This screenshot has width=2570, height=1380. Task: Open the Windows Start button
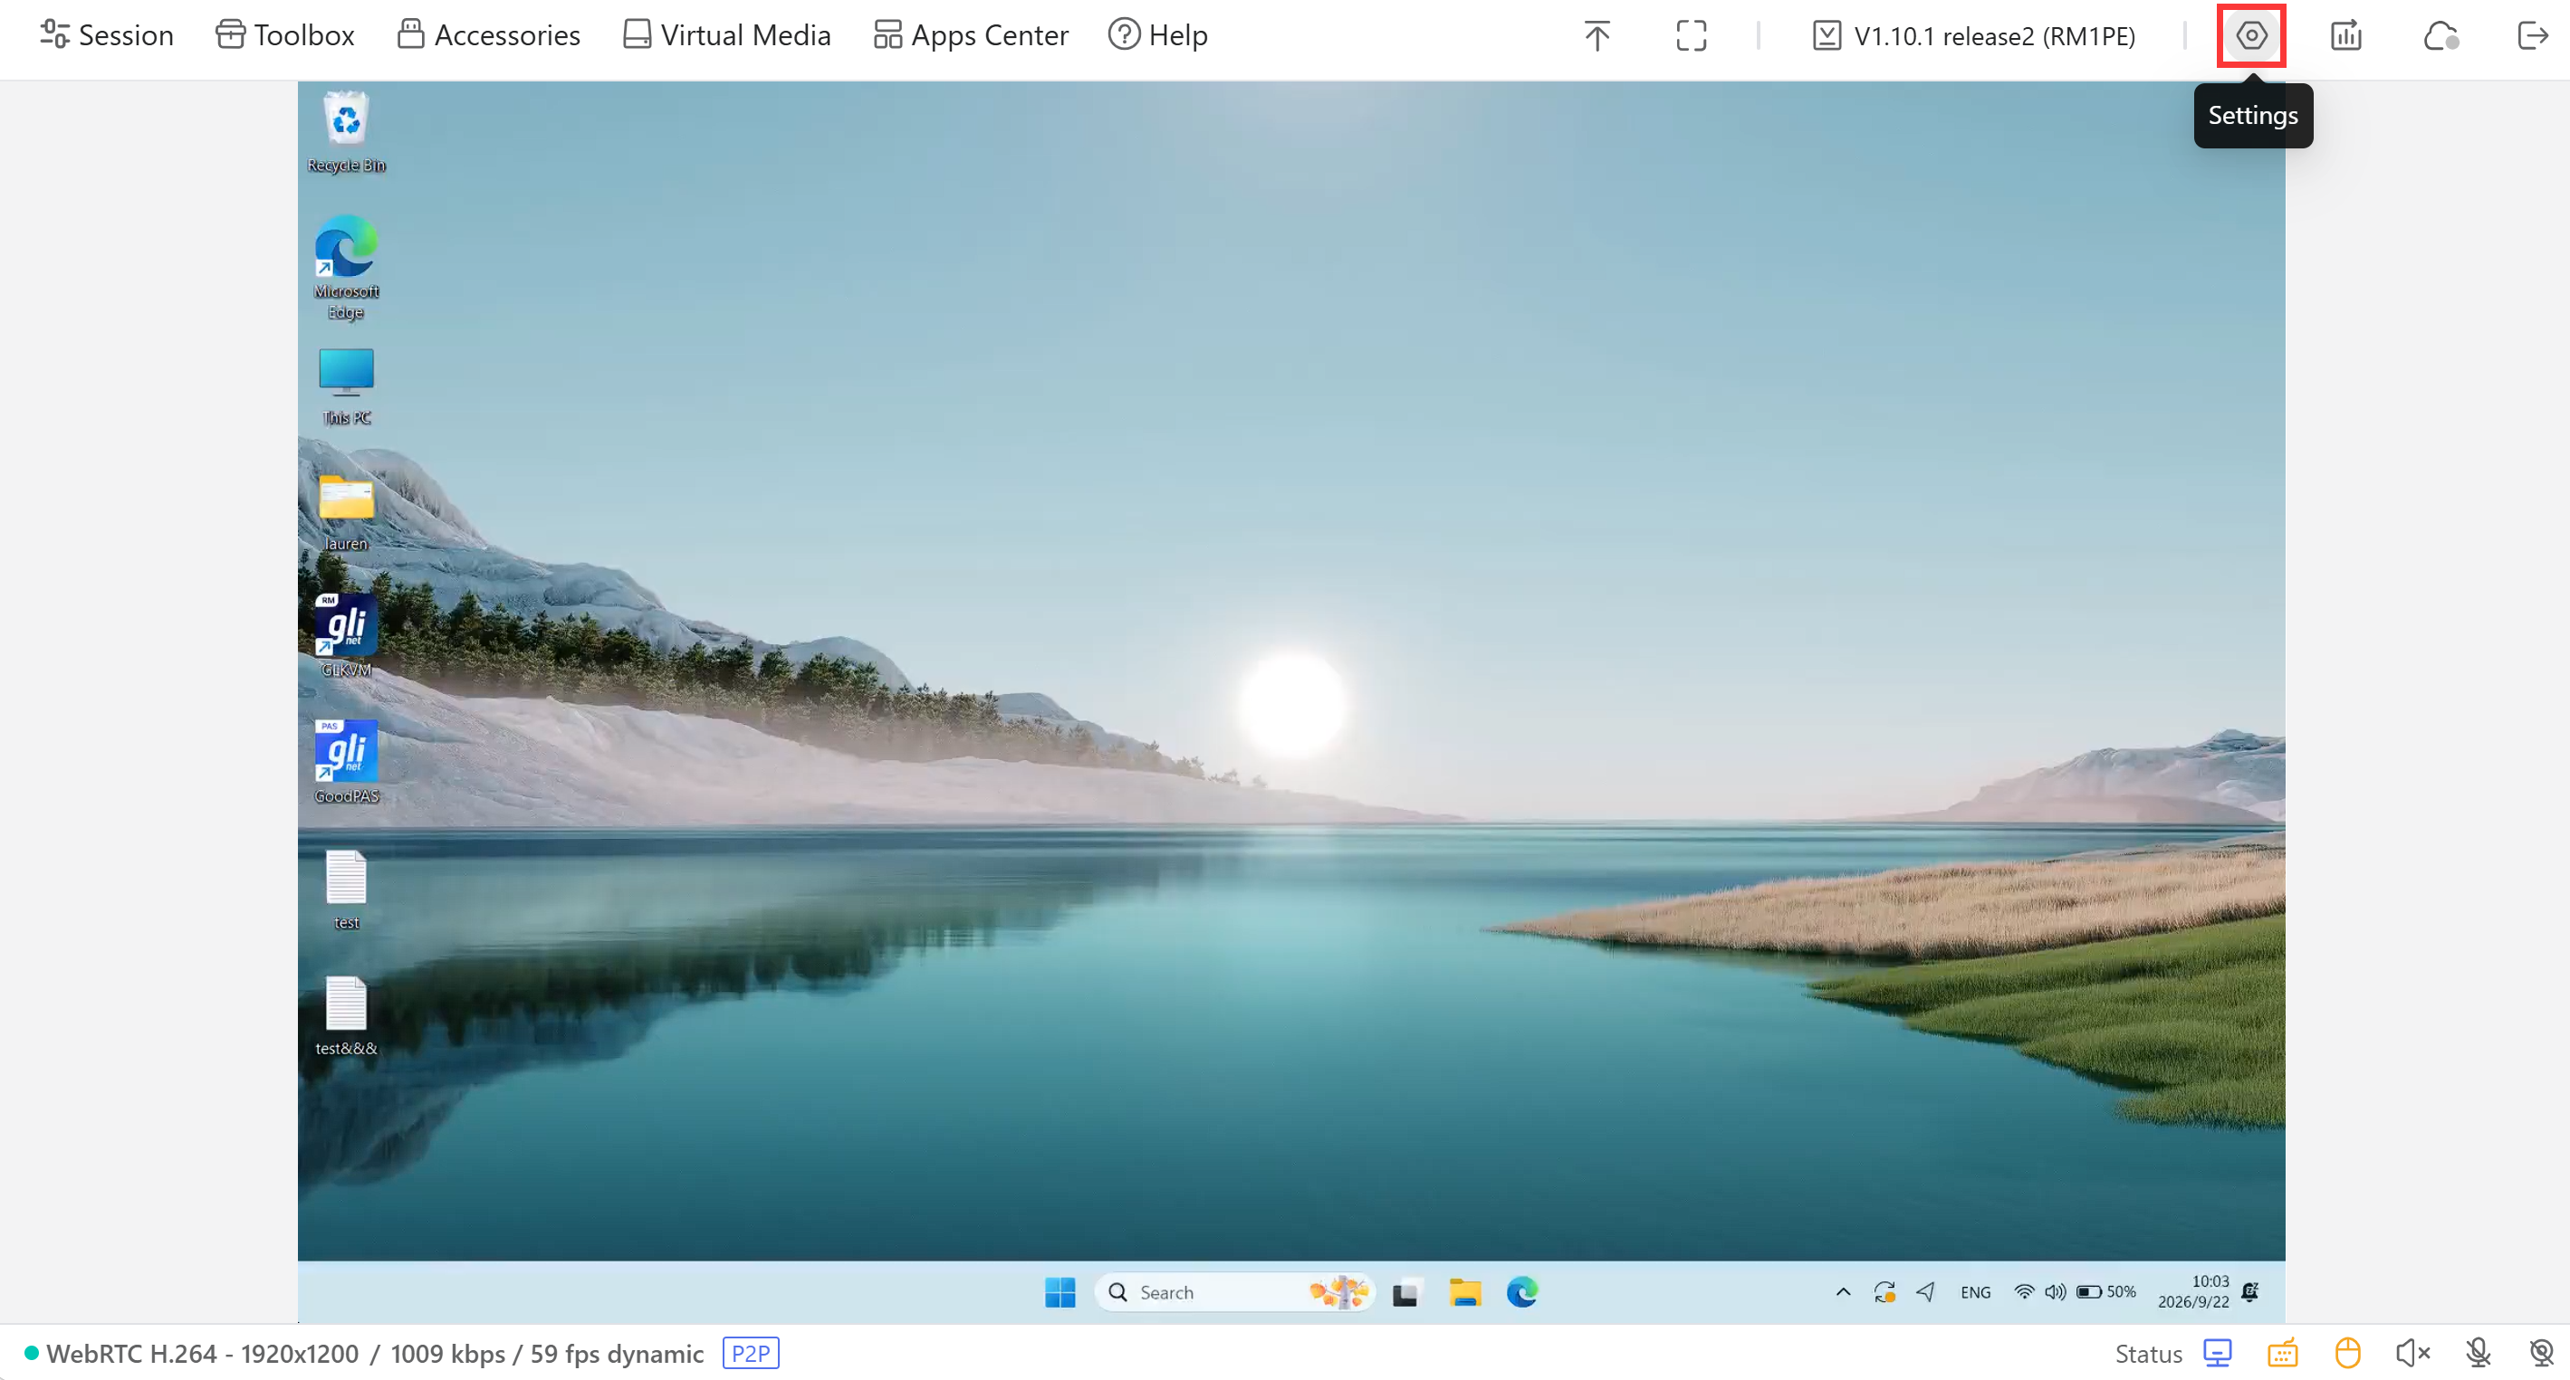coord(1060,1292)
